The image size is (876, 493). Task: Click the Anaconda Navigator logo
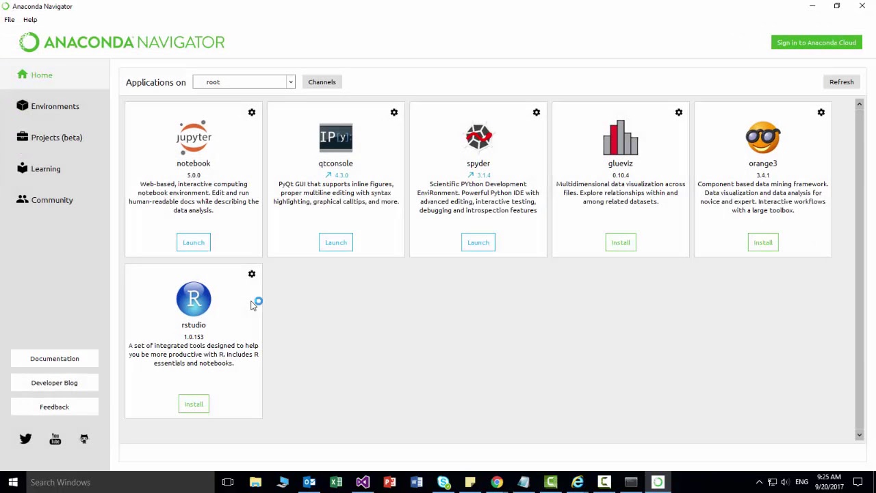pos(122,42)
